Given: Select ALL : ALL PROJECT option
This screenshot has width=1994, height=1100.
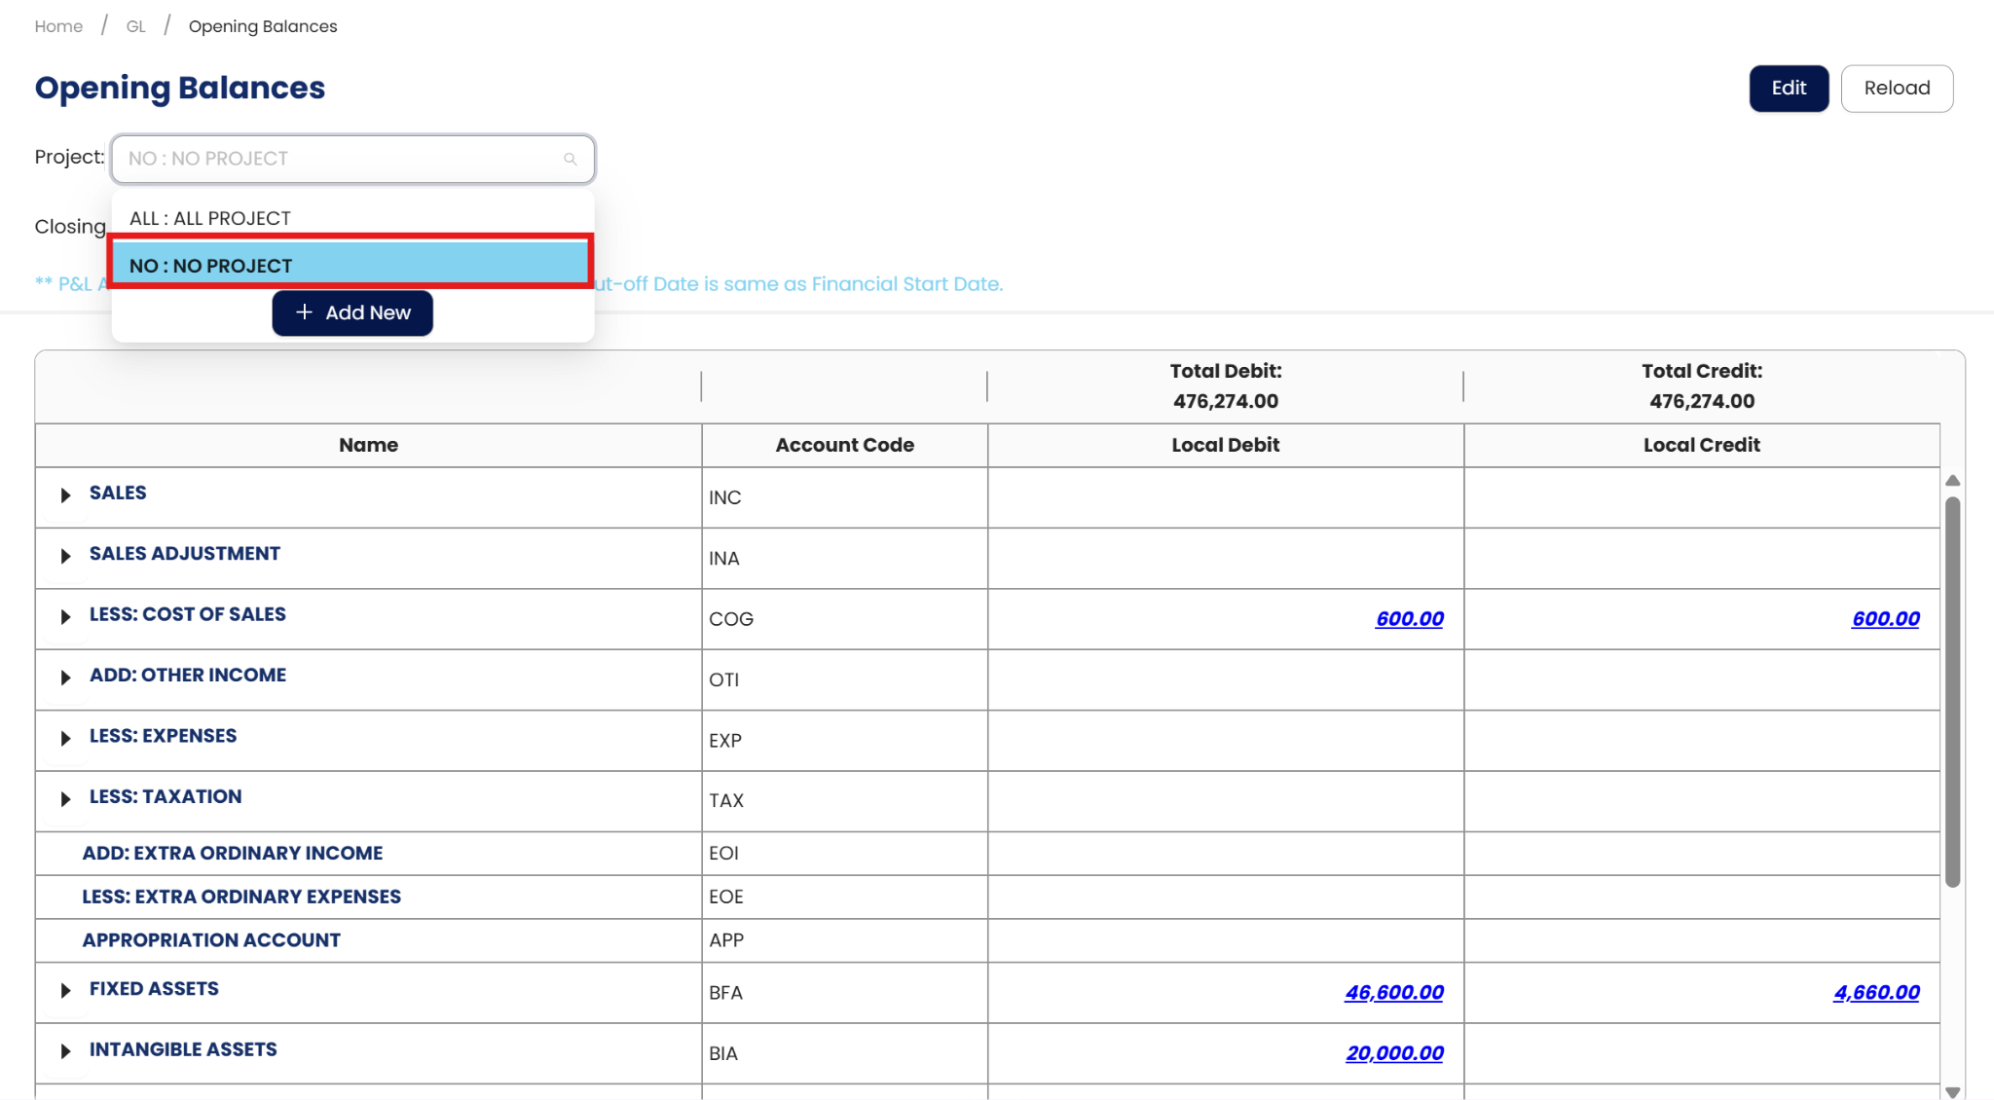Looking at the screenshot, I should [x=210, y=218].
